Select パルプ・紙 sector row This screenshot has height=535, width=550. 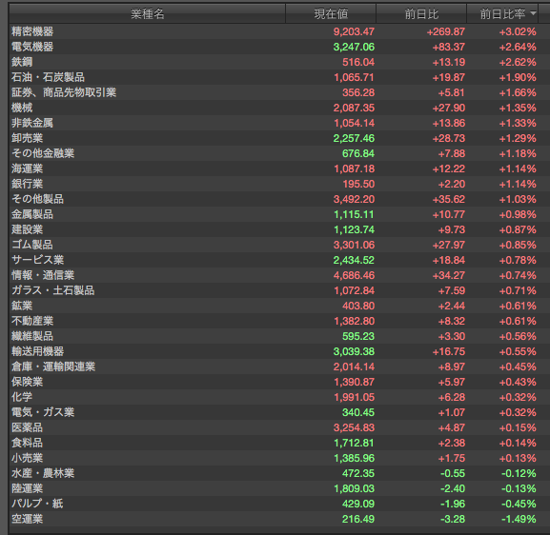[x=279, y=504]
